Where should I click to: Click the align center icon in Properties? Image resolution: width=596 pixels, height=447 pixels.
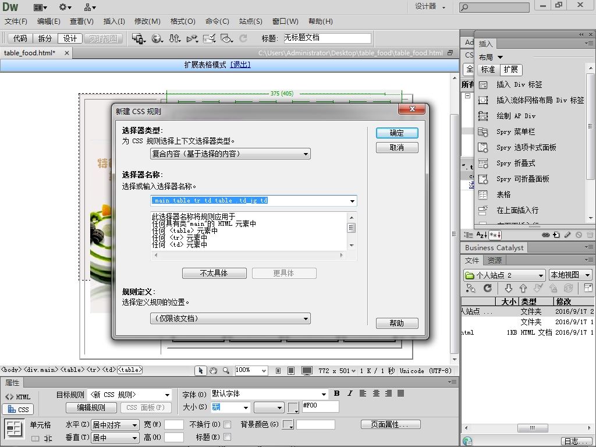point(376,393)
